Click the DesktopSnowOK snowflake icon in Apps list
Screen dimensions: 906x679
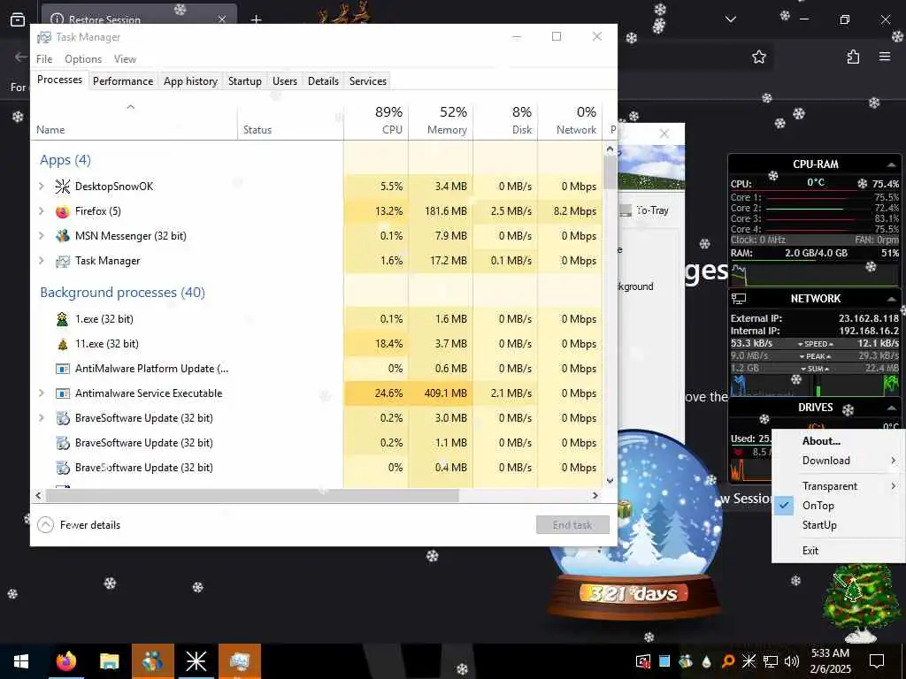pyautogui.click(x=63, y=187)
